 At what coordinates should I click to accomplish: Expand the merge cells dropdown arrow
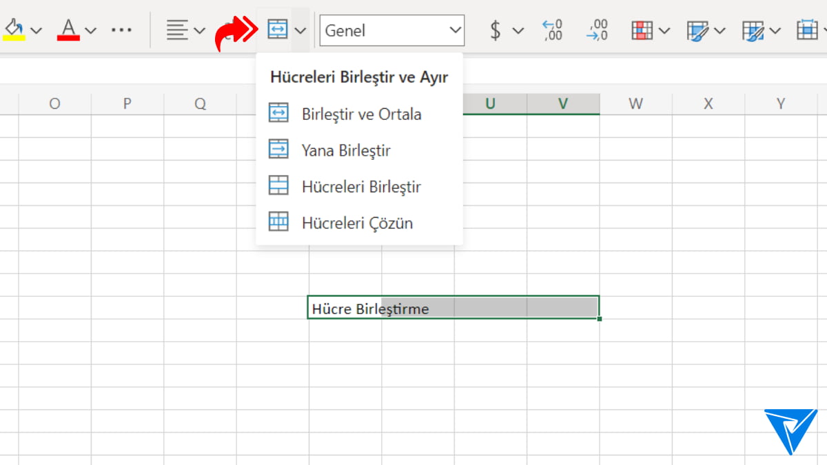coord(300,30)
